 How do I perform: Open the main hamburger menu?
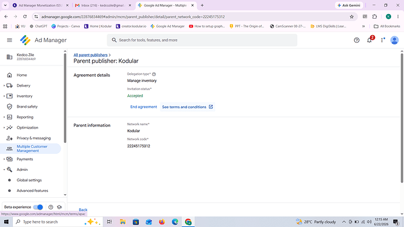9,40
